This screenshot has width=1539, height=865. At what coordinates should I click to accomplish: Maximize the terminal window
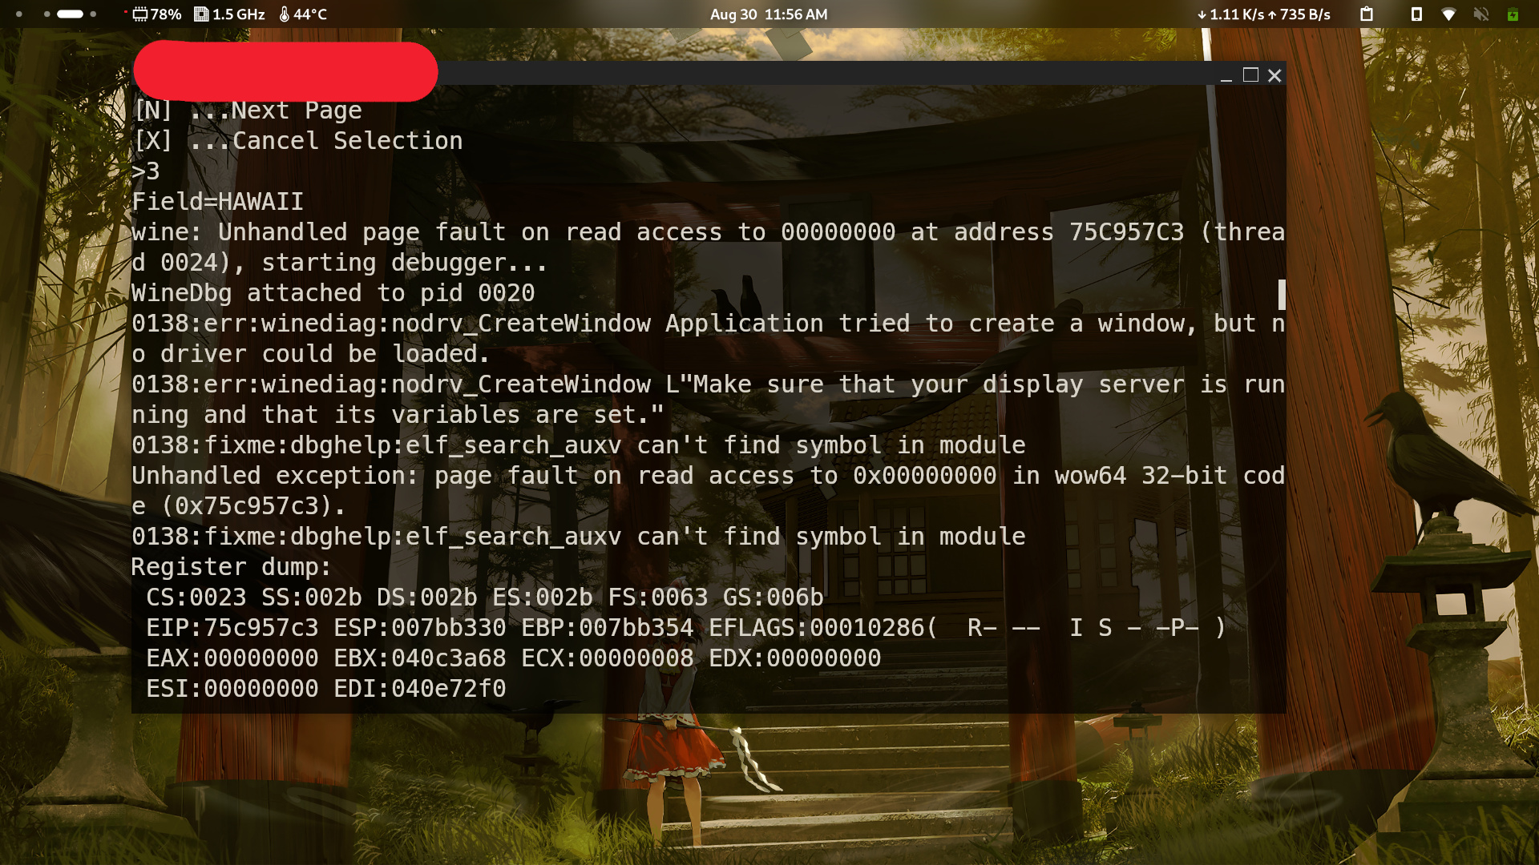coord(1250,74)
